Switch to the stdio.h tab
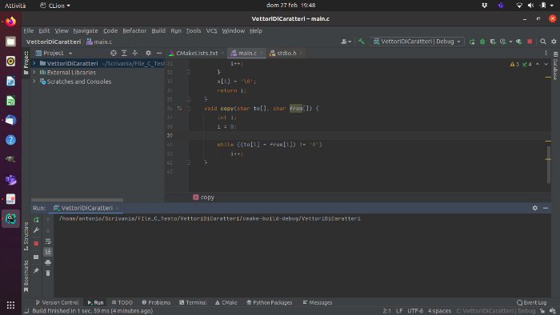This screenshot has width=560, height=315. click(x=286, y=53)
